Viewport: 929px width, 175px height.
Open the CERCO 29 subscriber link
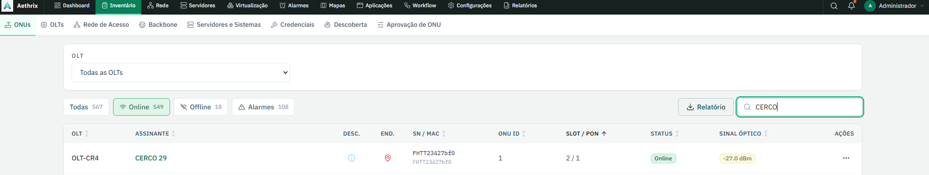click(151, 158)
